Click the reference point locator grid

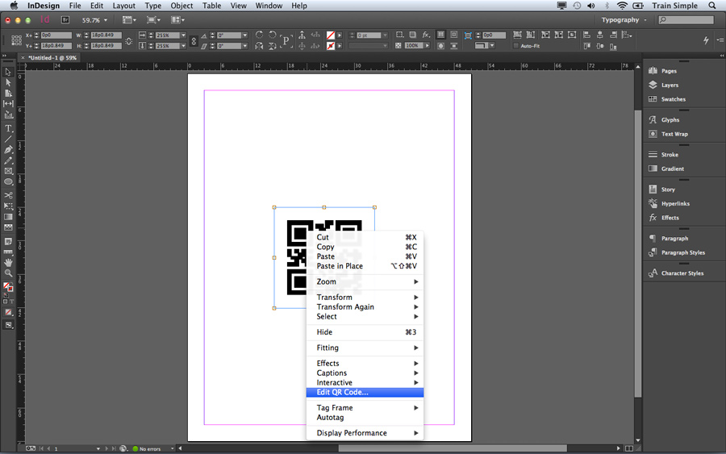(16, 40)
